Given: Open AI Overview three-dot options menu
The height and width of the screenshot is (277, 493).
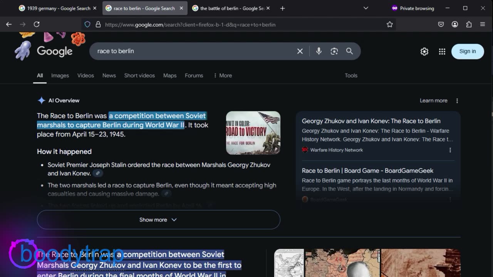Looking at the screenshot, I should pos(457,101).
